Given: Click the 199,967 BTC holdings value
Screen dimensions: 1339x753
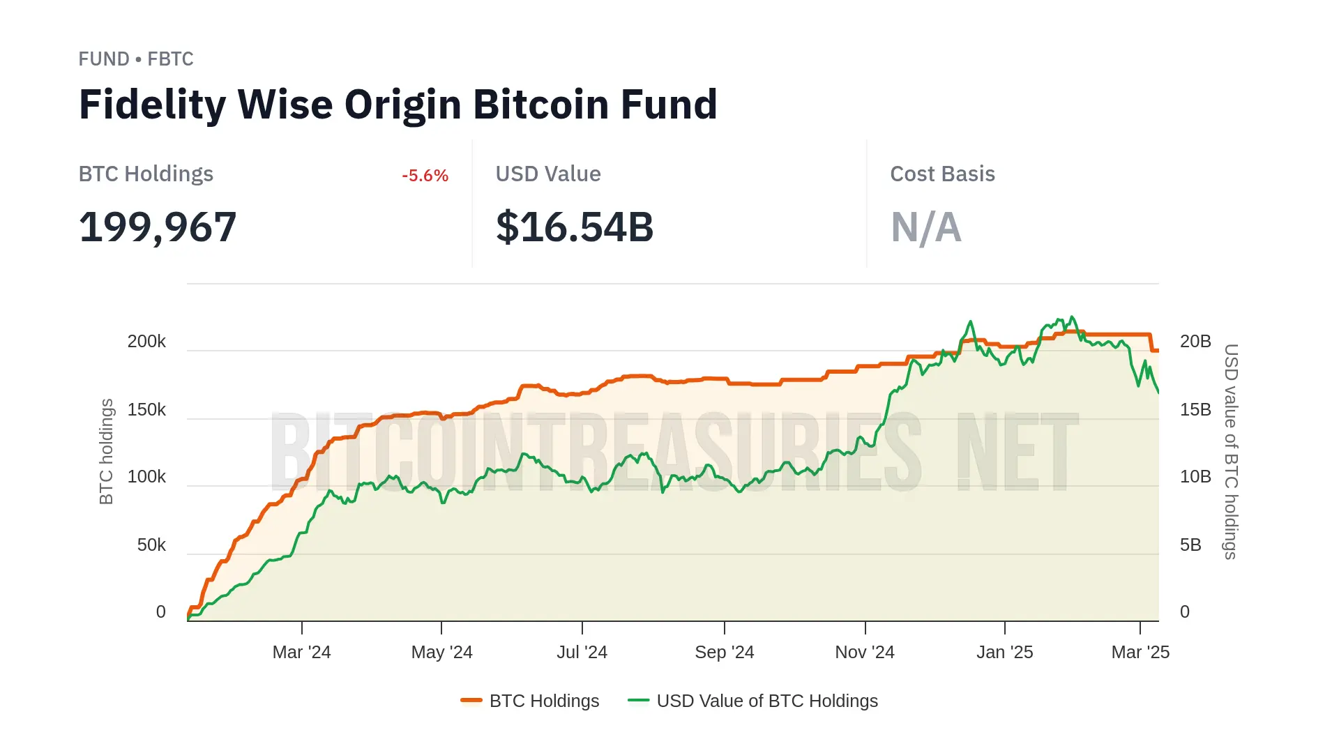Looking at the screenshot, I should click(158, 227).
